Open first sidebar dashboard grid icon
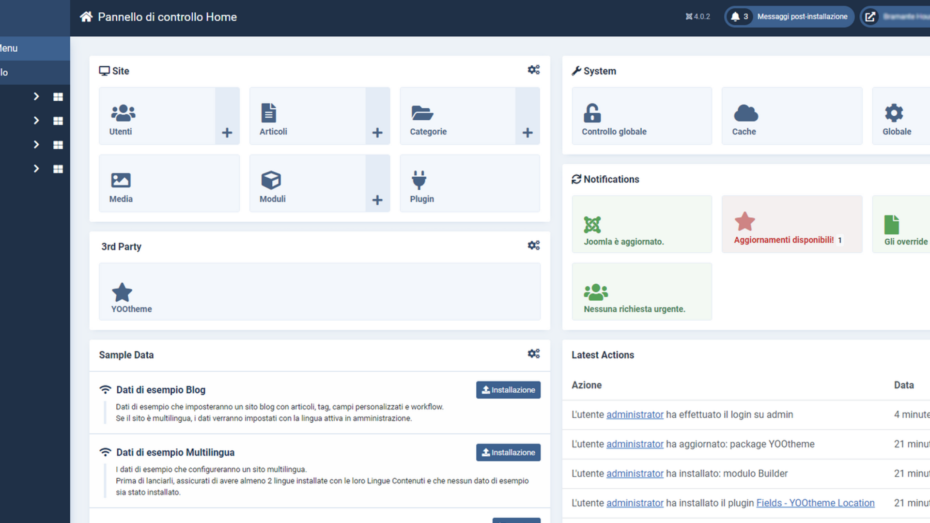 pyautogui.click(x=58, y=97)
